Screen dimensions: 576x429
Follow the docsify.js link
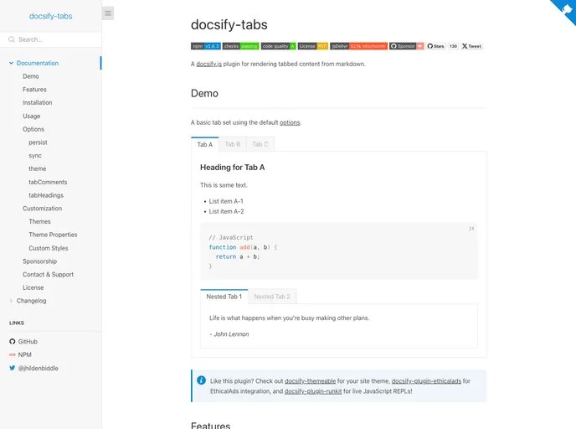coord(208,64)
